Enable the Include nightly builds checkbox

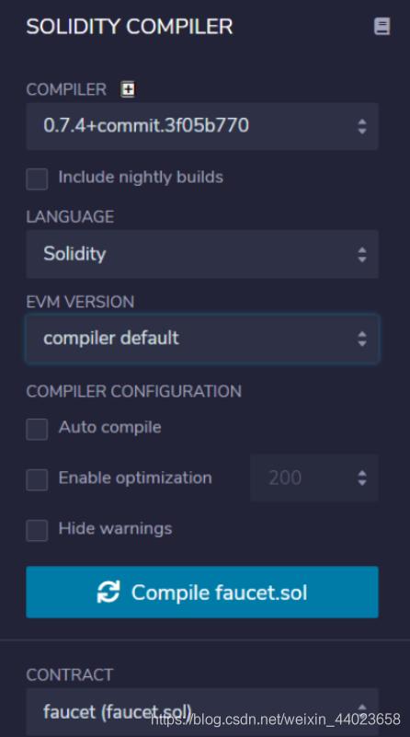37,178
